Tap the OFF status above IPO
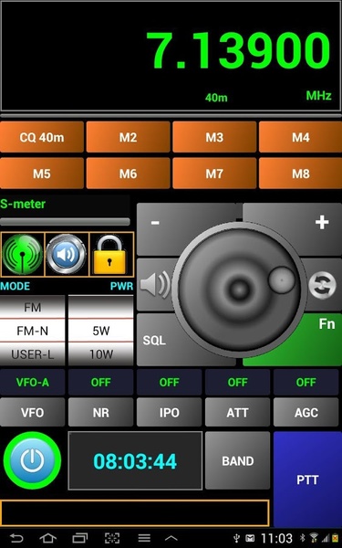 (170, 383)
